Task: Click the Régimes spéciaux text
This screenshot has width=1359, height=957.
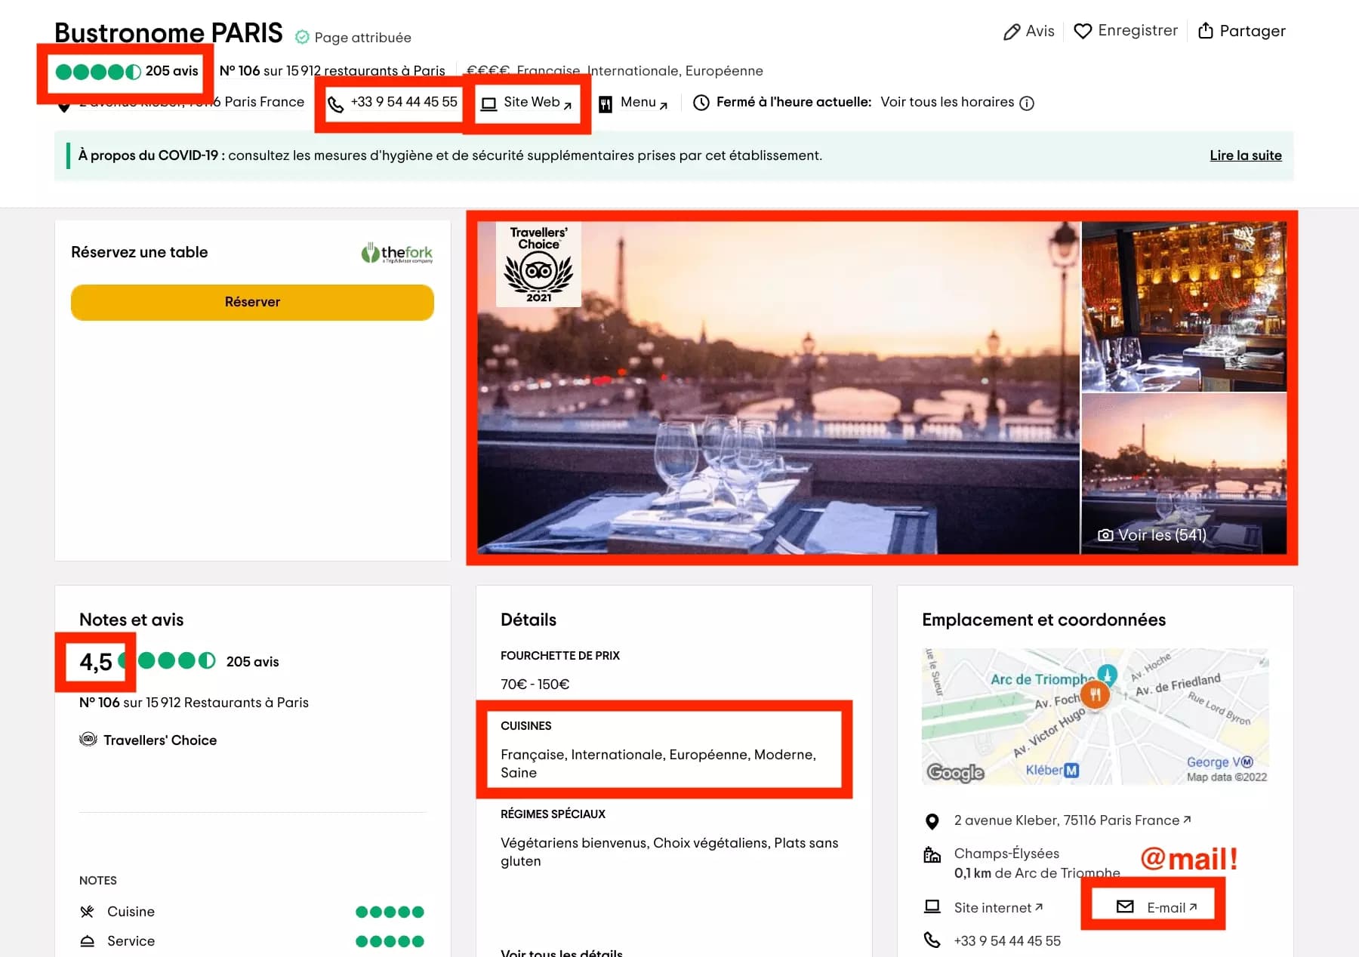Action: click(669, 851)
